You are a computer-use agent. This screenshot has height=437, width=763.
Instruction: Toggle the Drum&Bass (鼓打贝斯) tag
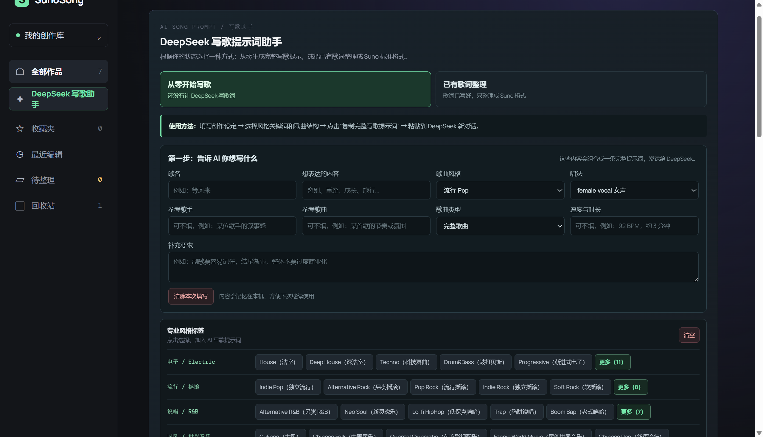tap(476, 362)
